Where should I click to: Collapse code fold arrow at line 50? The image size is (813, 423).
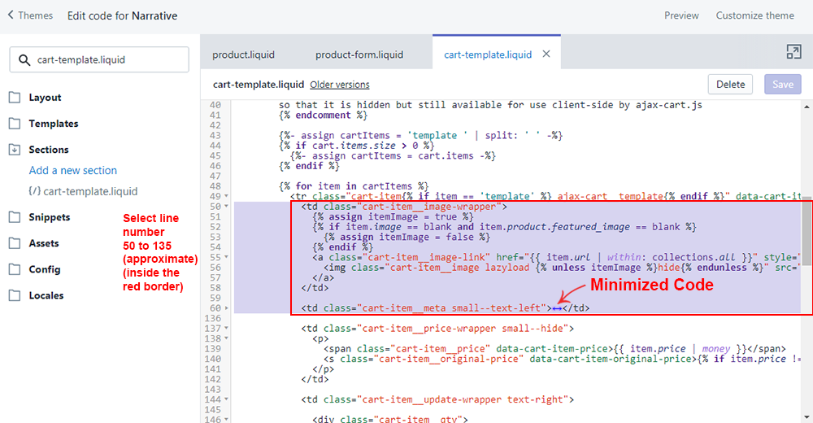point(226,207)
